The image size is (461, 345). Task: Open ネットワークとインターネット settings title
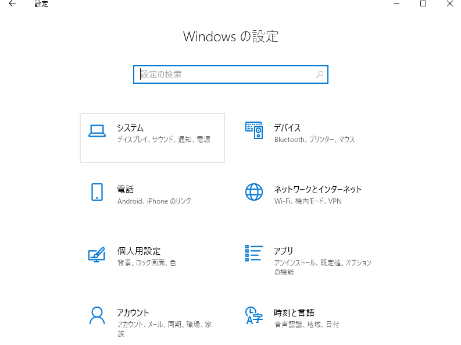[318, 190]
